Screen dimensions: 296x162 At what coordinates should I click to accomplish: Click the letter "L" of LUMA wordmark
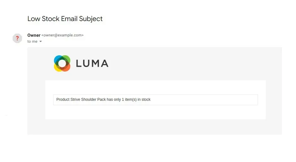coord(78,63)
